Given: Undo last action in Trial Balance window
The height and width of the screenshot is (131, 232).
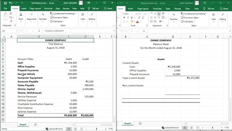Looking at the screenshot, I should [10, 3].
